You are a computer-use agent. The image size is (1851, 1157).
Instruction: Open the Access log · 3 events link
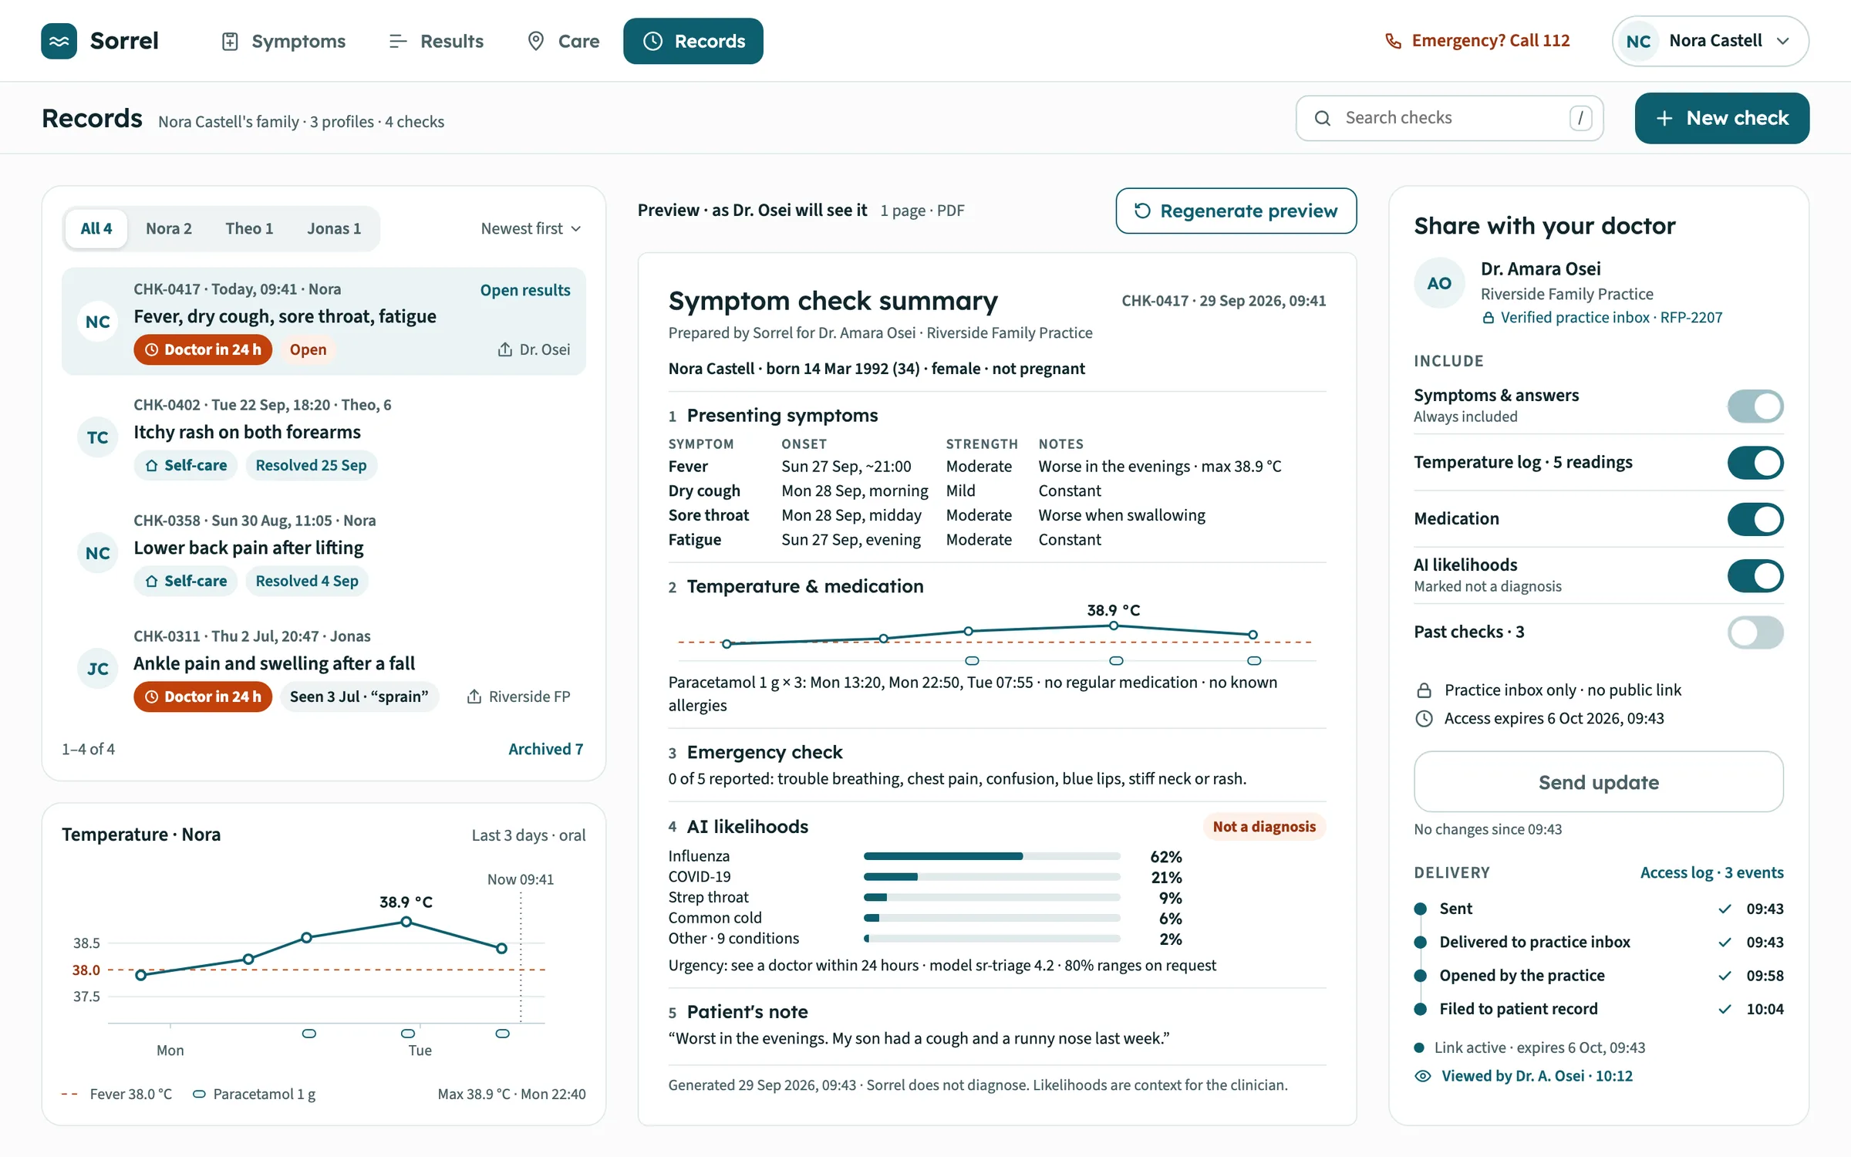1711,872
